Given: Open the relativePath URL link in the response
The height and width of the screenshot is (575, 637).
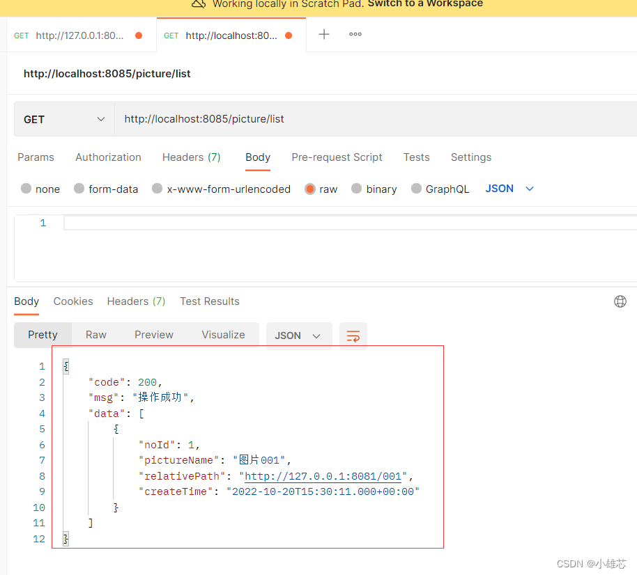Looking at the screenshot, I should 323,476.
